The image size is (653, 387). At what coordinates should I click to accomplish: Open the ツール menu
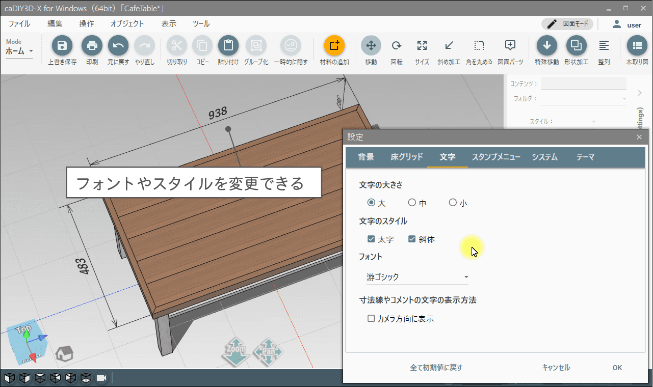point(201,24)
